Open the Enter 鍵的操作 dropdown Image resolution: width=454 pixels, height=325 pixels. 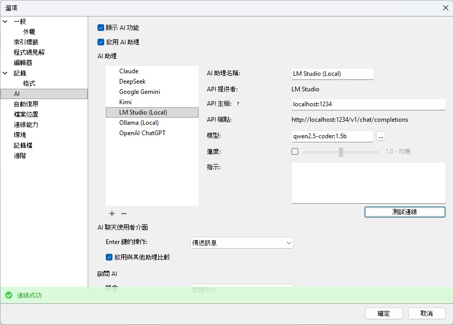pos(242,243)
